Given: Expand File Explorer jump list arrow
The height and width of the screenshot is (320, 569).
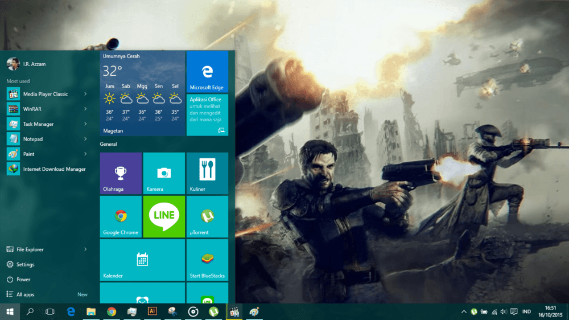Looking at the screenshot, I should point(86,249).
